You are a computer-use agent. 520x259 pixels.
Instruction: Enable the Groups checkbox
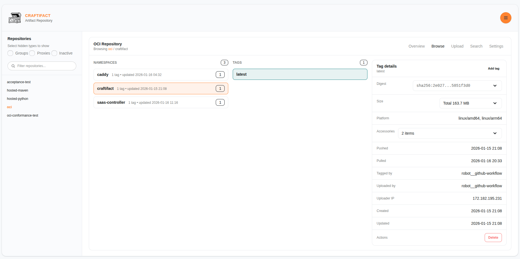click(x=10, y=53)
